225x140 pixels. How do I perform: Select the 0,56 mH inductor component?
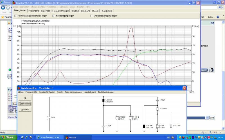click(144, 126)
